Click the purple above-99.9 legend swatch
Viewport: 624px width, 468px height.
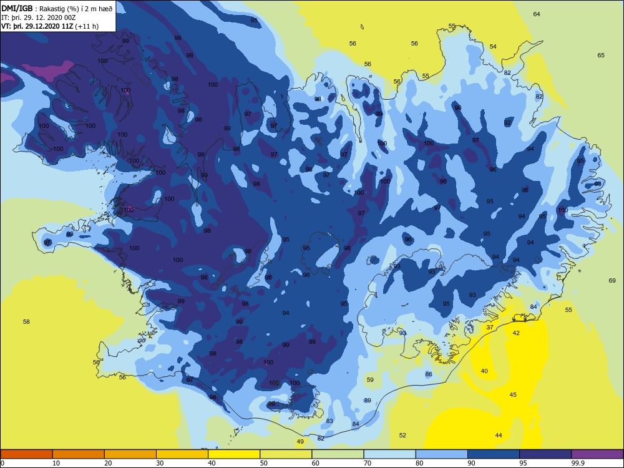tap(597, 454)
